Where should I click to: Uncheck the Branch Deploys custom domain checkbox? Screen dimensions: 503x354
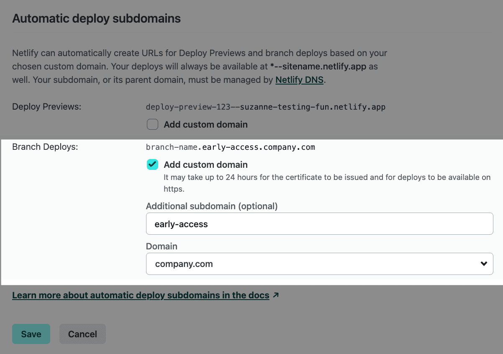[x=152, y=164]
